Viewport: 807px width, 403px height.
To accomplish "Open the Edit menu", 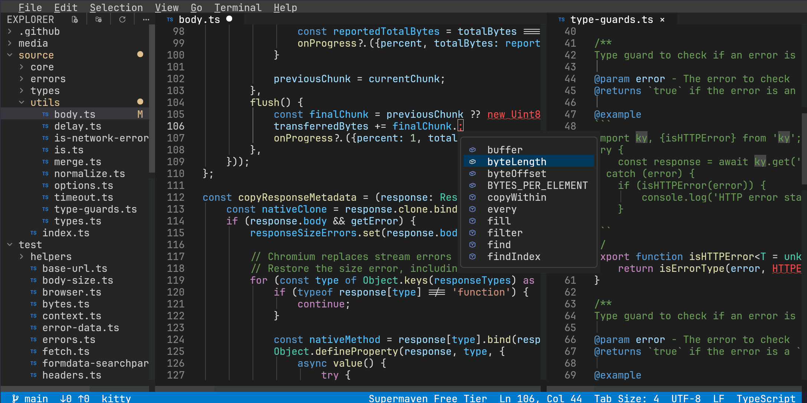I will 66,7.
